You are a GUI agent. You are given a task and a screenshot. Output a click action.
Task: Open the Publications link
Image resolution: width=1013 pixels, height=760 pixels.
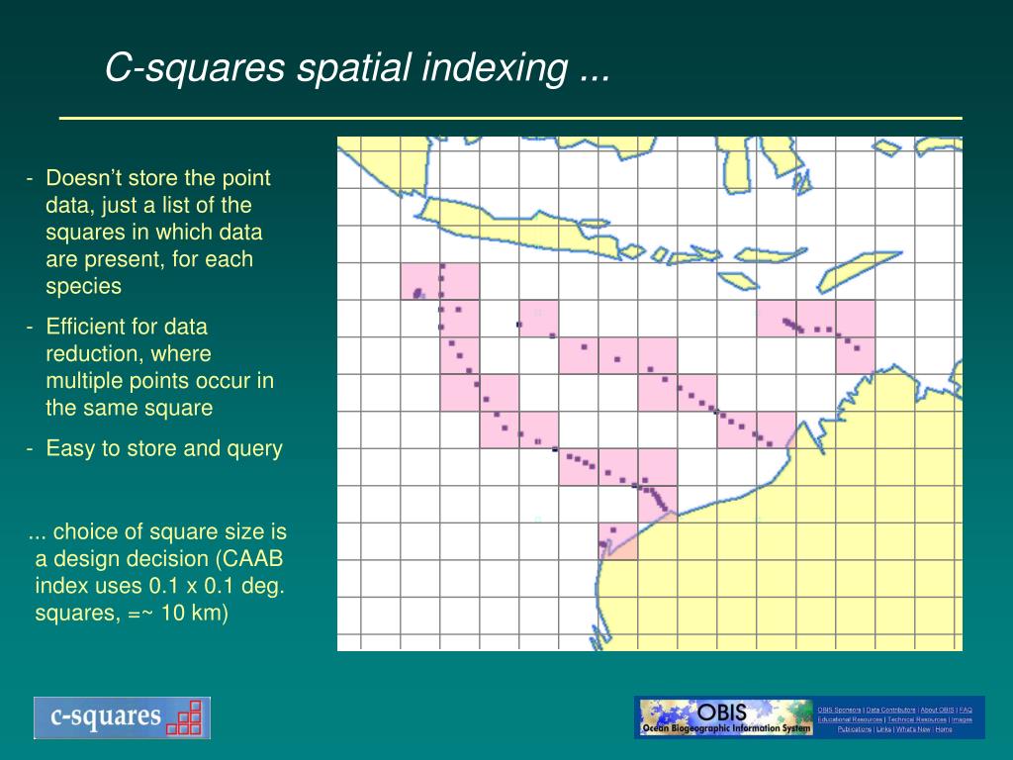855,729
